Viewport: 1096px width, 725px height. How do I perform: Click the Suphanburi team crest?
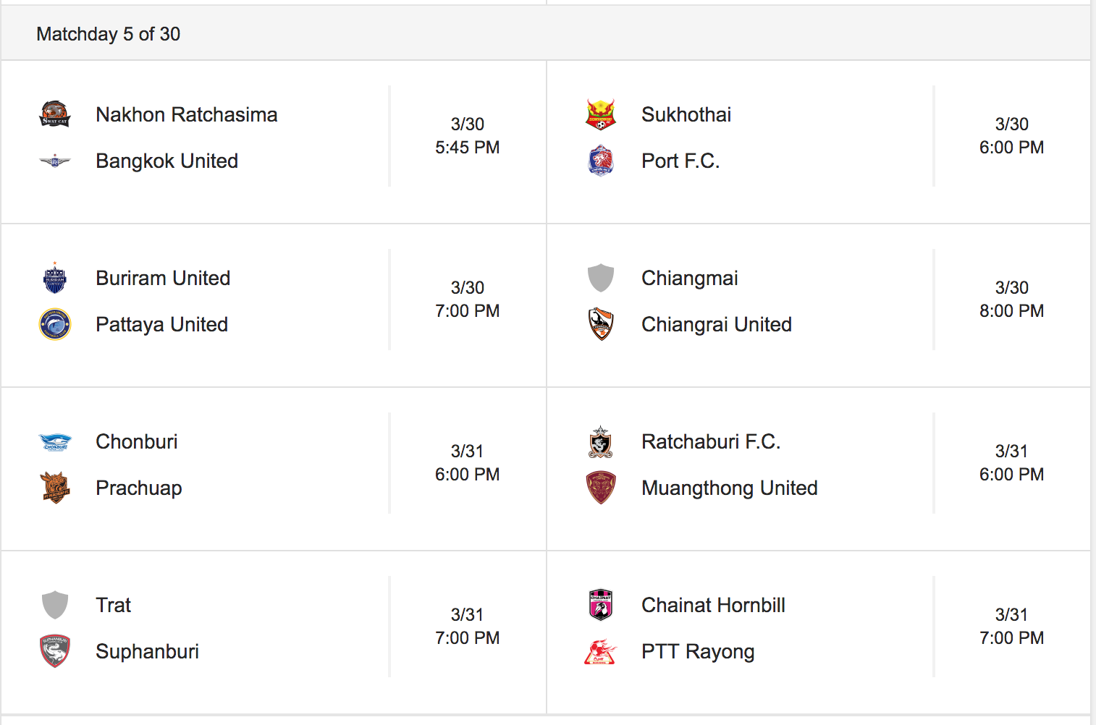click(55, 651)
